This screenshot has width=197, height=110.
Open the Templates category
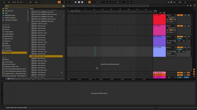coord(8,50)
